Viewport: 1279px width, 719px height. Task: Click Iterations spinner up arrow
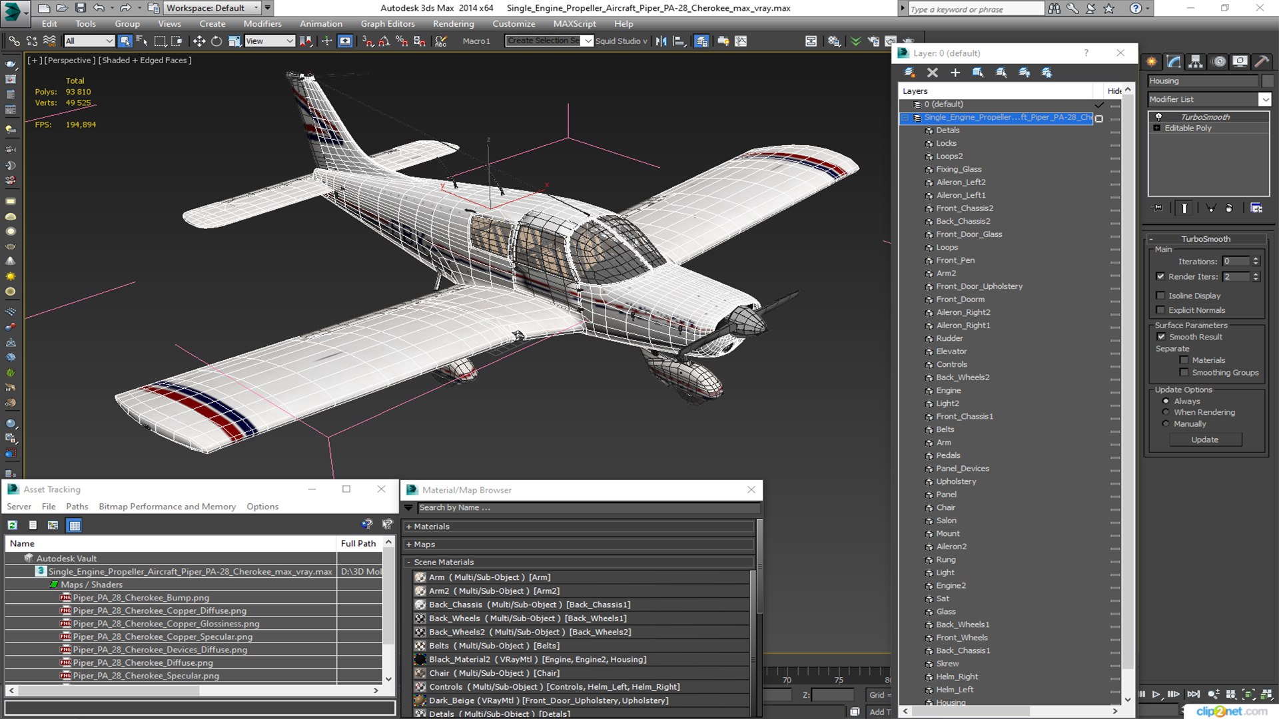[x=1256, y=259]
